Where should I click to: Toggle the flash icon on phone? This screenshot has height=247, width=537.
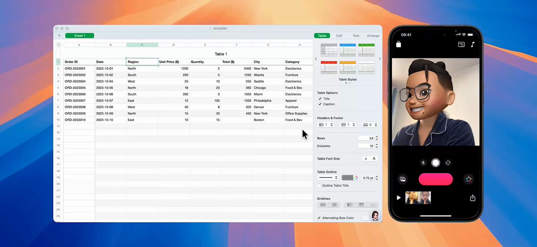pos(423,163)
